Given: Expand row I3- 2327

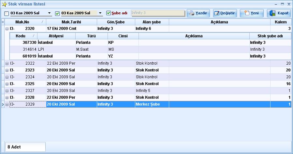Looking at the screenshot, I should [x=7, y=91].
